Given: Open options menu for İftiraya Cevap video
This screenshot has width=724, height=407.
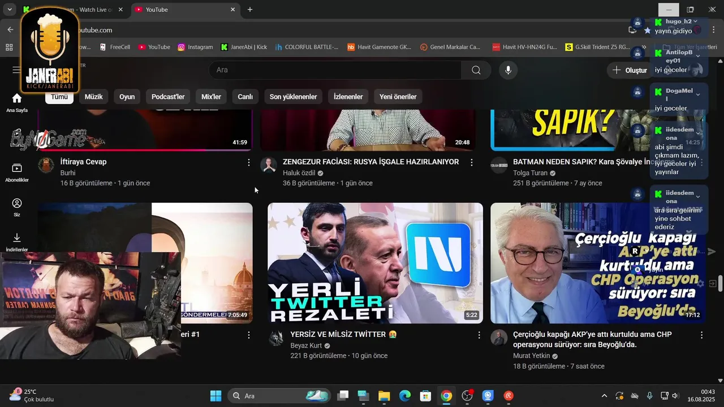Looking at the screenshot, I should [x=248, y=162].
